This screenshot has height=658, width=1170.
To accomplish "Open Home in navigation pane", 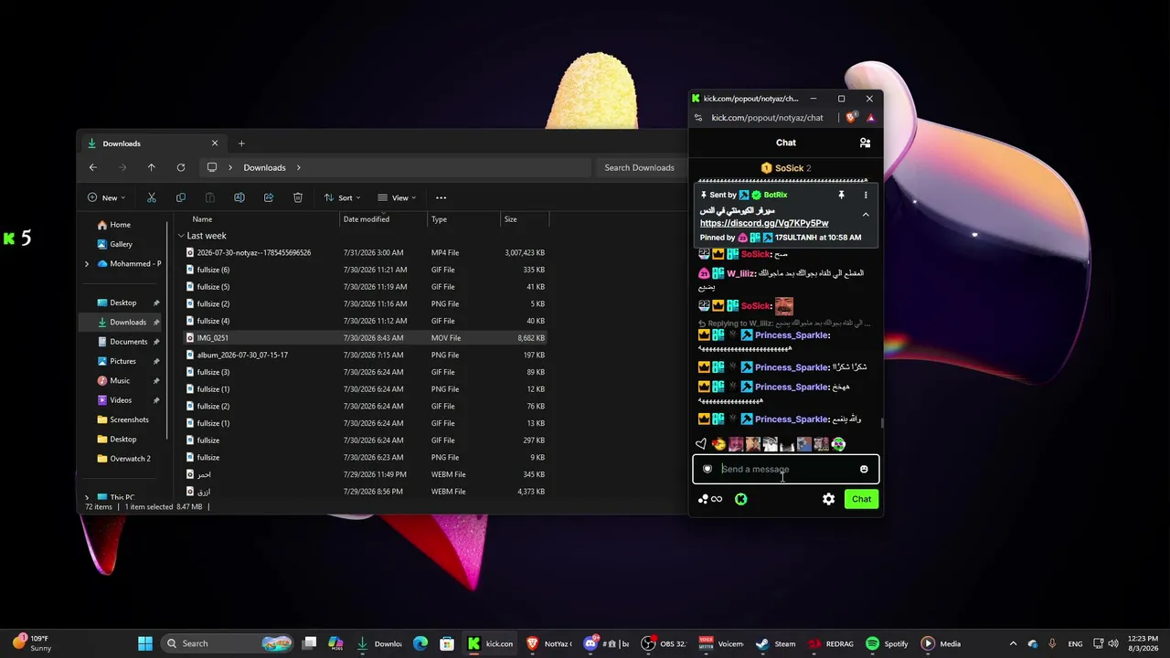I will click(x=120, y=225).
